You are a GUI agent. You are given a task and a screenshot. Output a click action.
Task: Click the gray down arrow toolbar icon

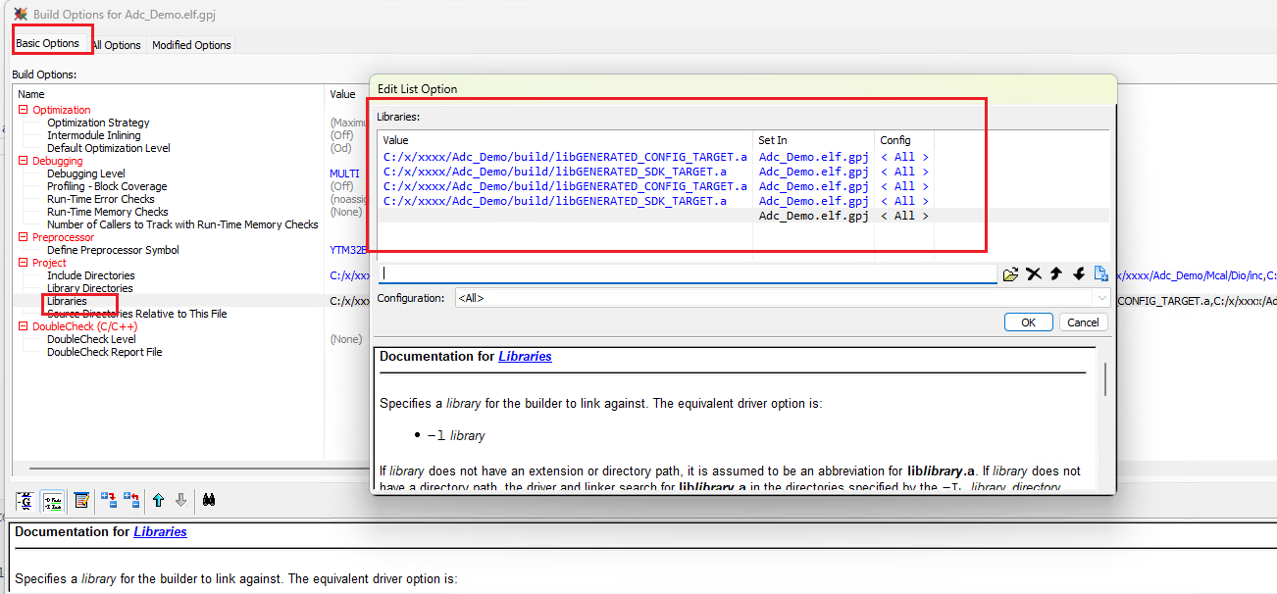tap(180, 501)
